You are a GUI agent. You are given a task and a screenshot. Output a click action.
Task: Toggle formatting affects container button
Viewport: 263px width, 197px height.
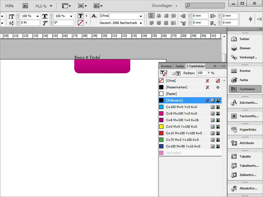pyautogui.click(x=173, y=73)
